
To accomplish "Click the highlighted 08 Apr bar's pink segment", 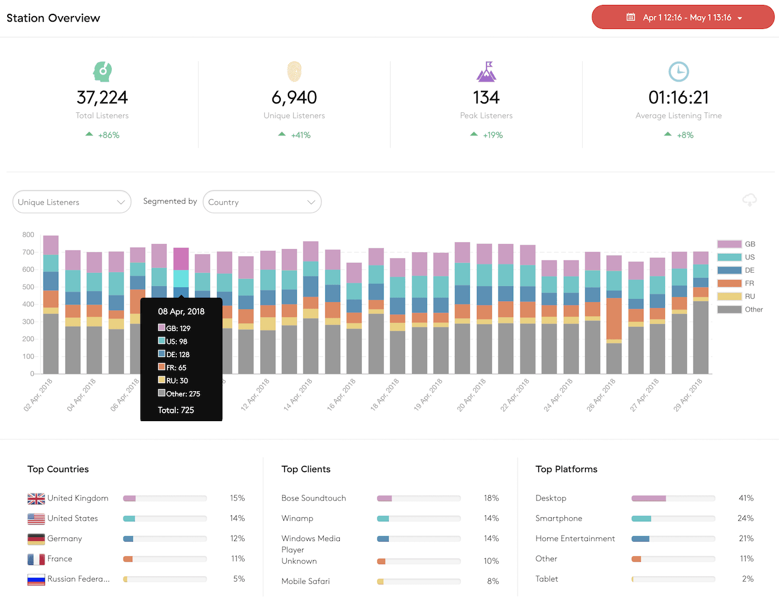I will click(181, 259).
